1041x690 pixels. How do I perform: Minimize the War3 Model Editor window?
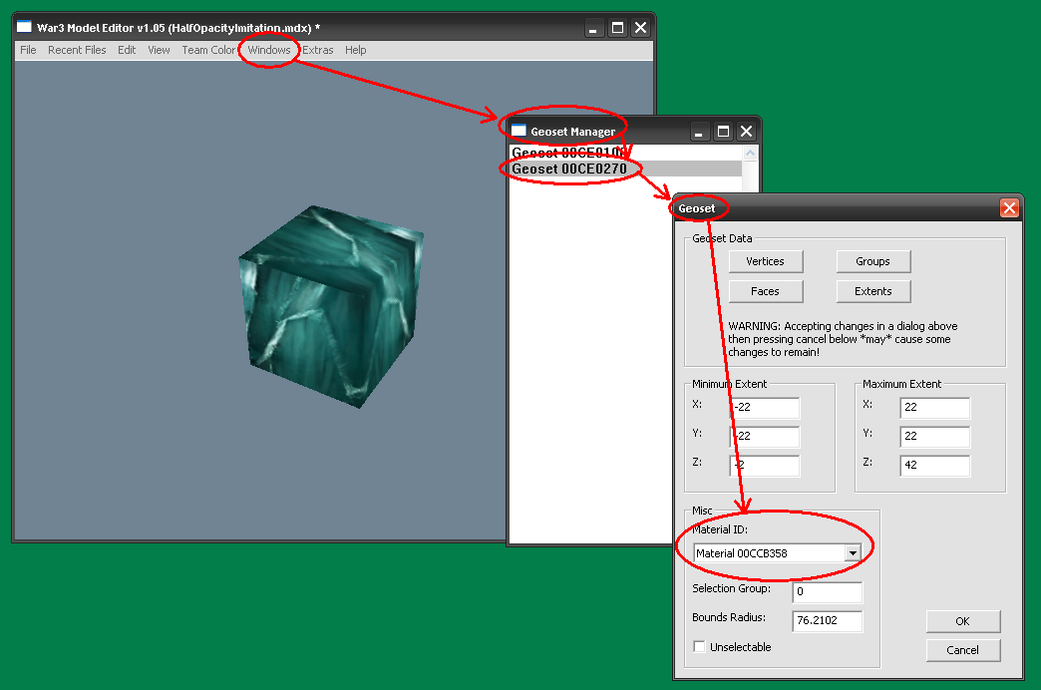593,27
